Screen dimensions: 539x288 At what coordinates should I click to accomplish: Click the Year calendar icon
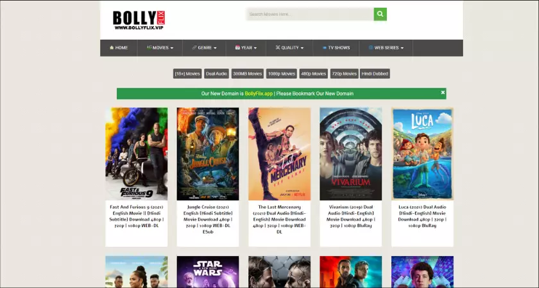click(x=237, y=47)
